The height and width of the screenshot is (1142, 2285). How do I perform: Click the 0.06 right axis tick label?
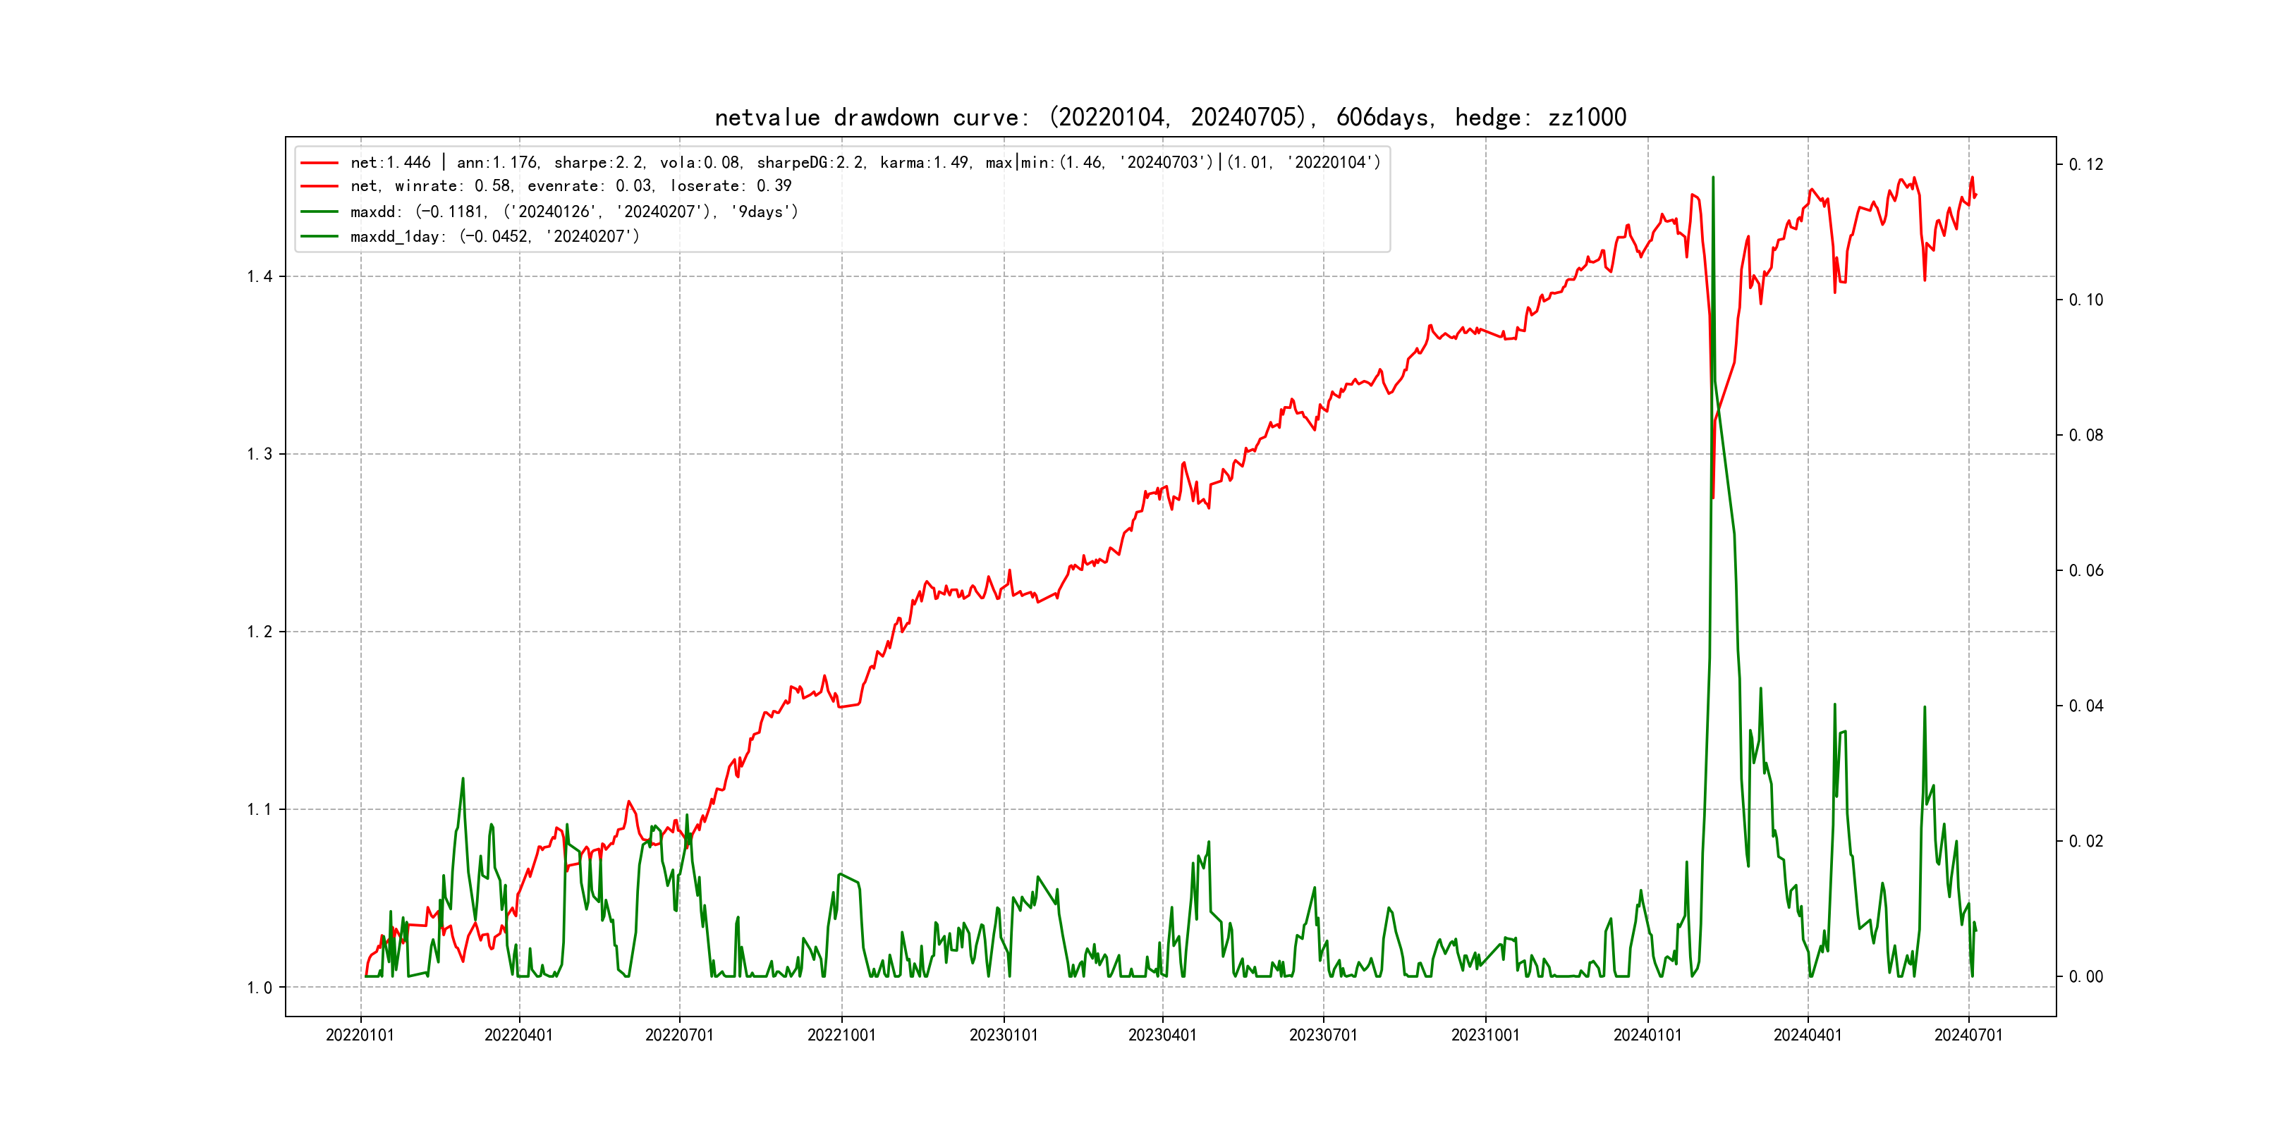2085,571
